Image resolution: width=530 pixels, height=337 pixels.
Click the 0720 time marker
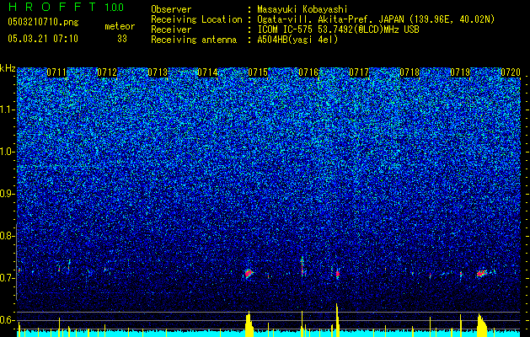[511, 72]
